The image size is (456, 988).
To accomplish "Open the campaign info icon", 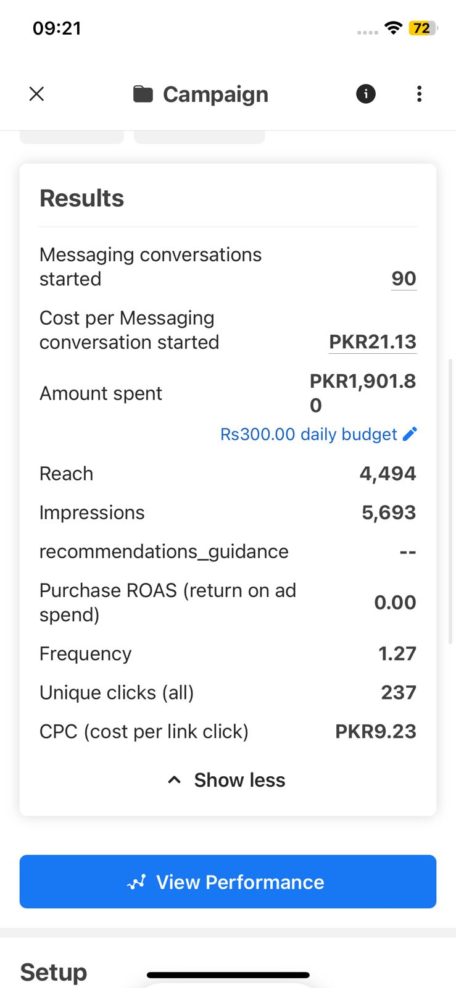I will 366,94.
